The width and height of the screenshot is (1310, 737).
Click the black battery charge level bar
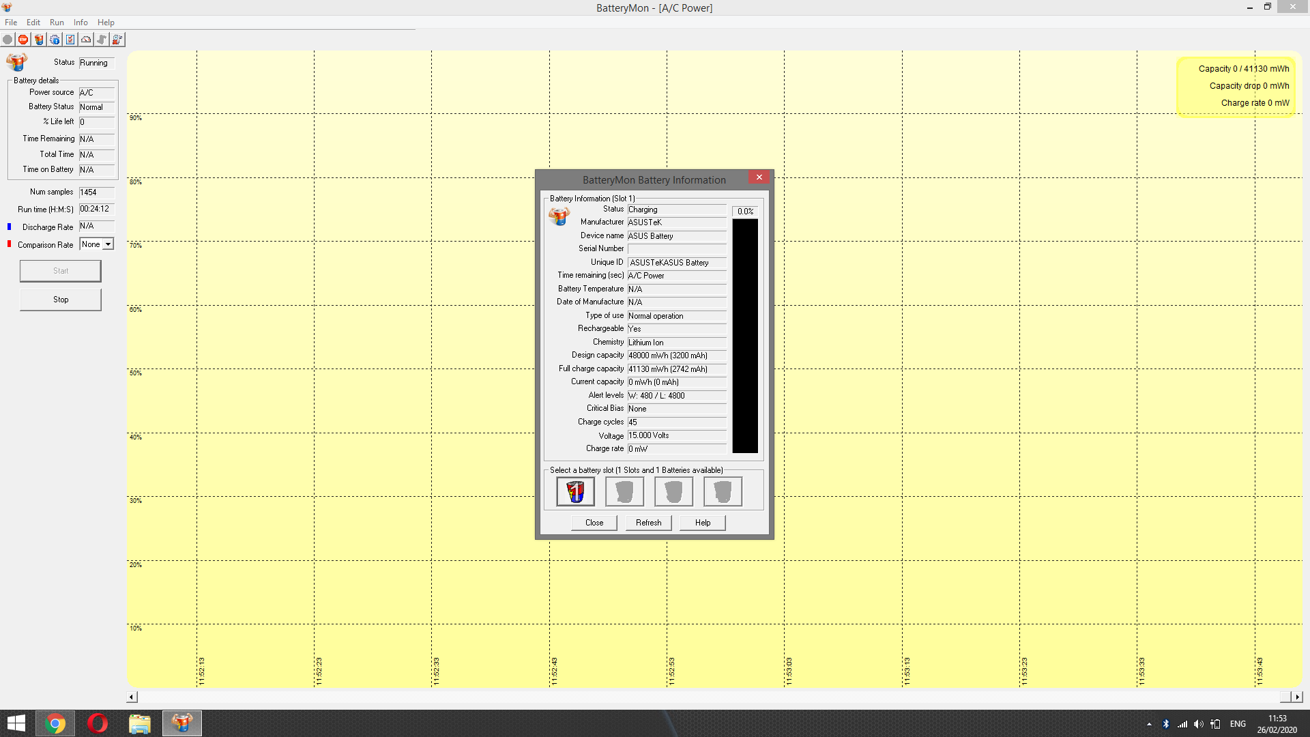click(745, 336)
